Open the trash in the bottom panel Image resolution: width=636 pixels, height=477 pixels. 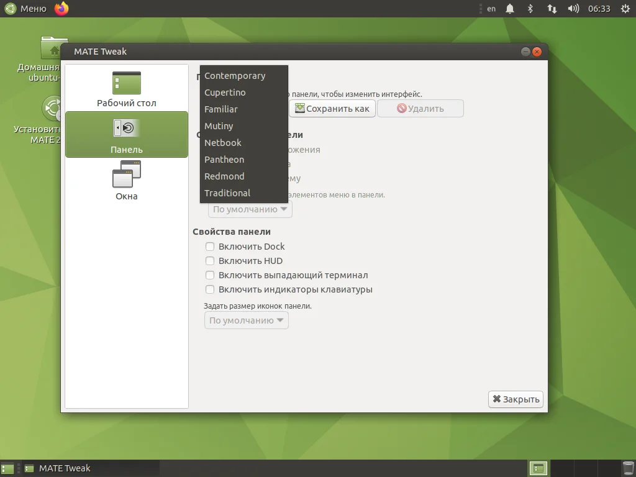tap(628, 468)
